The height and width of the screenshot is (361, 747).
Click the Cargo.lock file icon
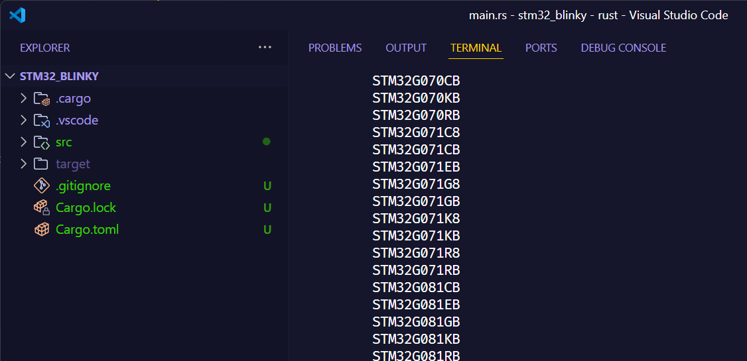[42, 208]
